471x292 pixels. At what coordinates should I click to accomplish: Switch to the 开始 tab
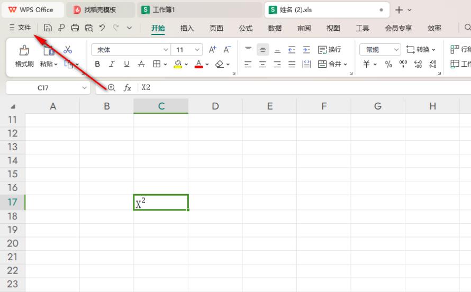click(158, 28)
